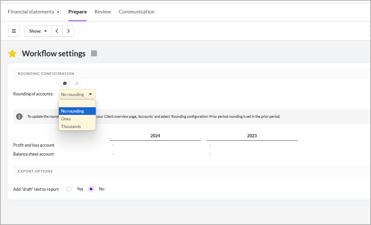
Task: Click the search-document icon above the rounding dropdown
Action: pyautogui.click(x=77, y=84)
